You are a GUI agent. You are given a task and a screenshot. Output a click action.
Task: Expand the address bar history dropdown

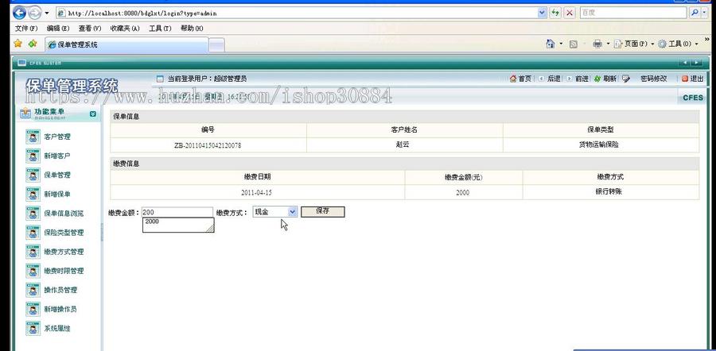click(x=542, y=13)
